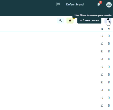Open the notifications bell icon
The height and width of the screenshot is (110, 113).
[99, 4]
